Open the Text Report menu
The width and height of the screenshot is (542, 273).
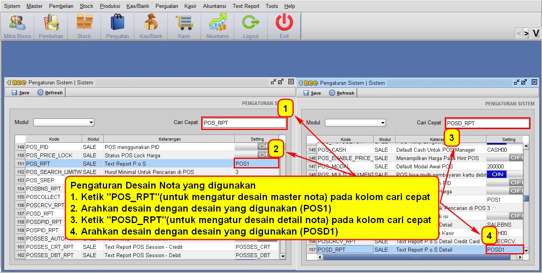(246, 6)
